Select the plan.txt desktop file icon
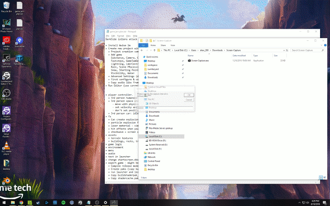The width and height of the screenshot is (330, 206). click(x=19, y=24)
